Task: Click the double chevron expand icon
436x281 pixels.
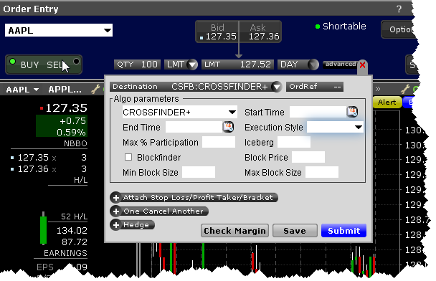Action: [378, 89]
